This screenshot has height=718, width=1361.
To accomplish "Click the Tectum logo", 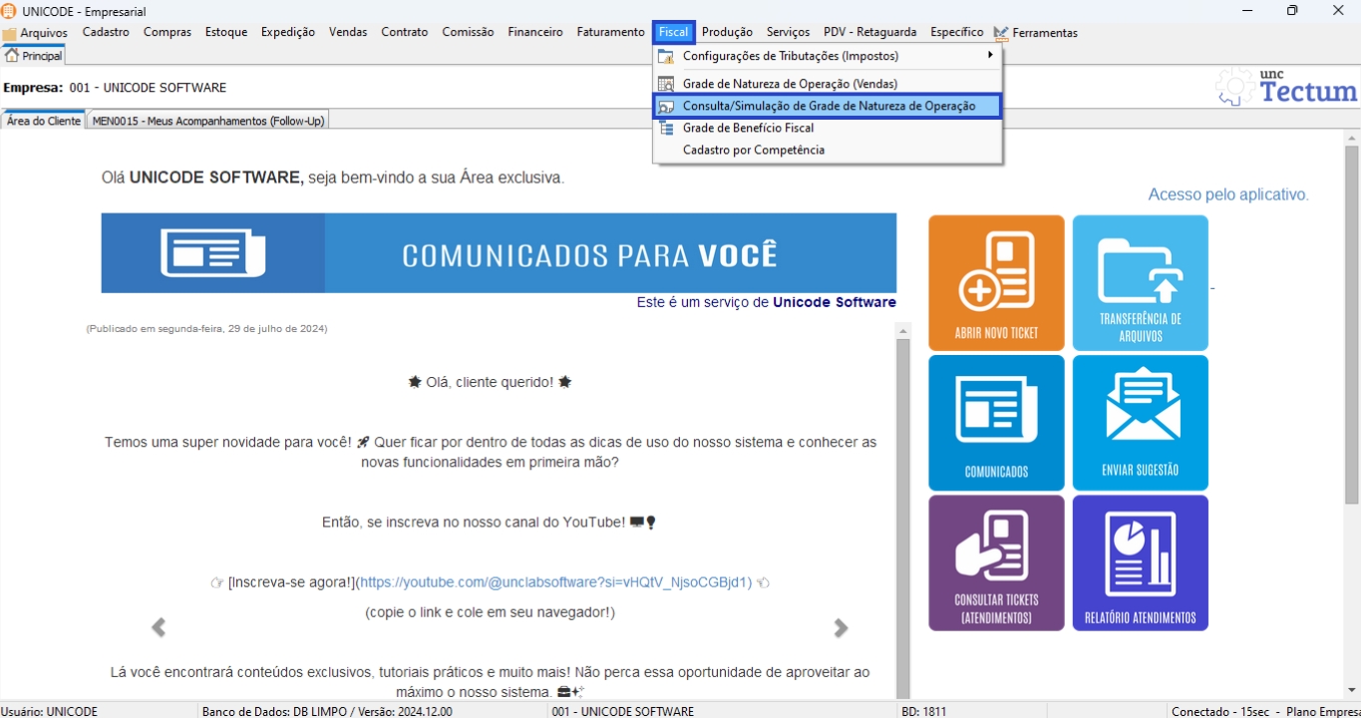I will point(1287,88).
